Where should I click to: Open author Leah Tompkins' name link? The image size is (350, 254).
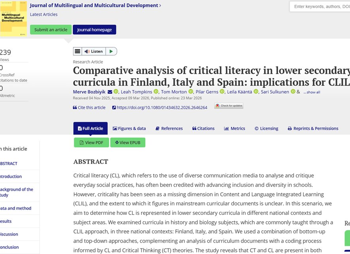[136, 92]
